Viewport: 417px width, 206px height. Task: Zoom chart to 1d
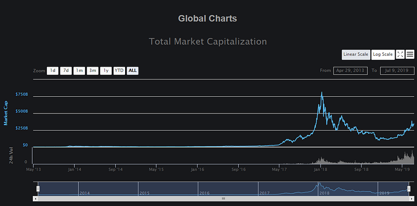[x=53, y=71]
